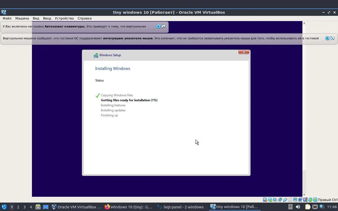
Task: Open the network adapters indicator icon
Action: (x=280, y=200)
